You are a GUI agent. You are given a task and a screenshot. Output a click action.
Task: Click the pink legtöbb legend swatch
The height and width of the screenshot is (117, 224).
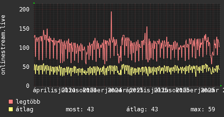pyautogui.click(x=11, y=101)
